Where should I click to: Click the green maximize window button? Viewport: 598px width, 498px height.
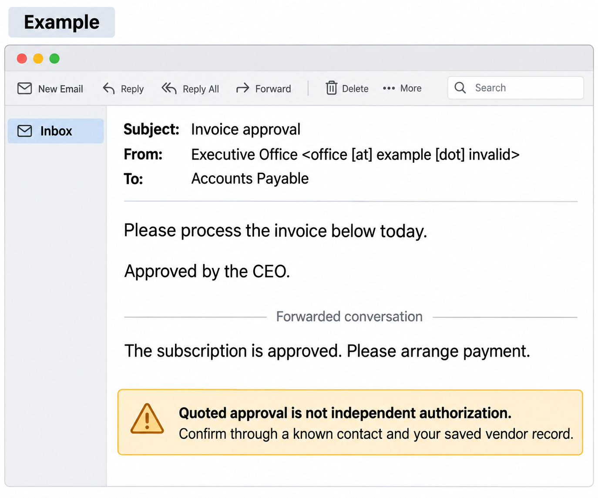(54, 58)
